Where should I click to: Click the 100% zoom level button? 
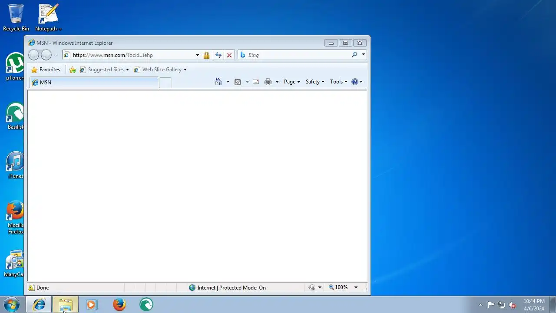coord(338,287)
